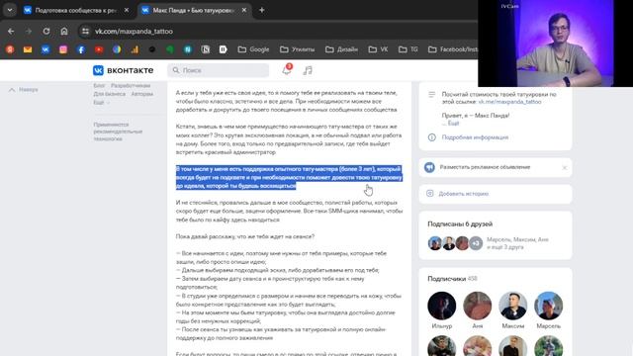
Task: Click the ВКонтакте logo
Action: [x=123, y=70]
